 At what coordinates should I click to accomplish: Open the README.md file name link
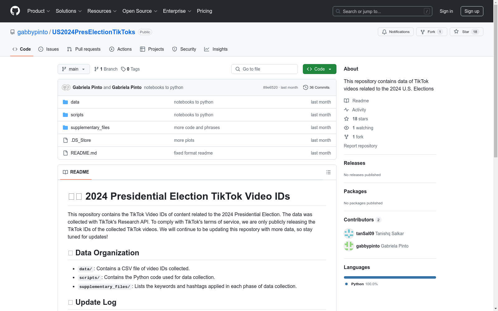click(x=84, y=153)
